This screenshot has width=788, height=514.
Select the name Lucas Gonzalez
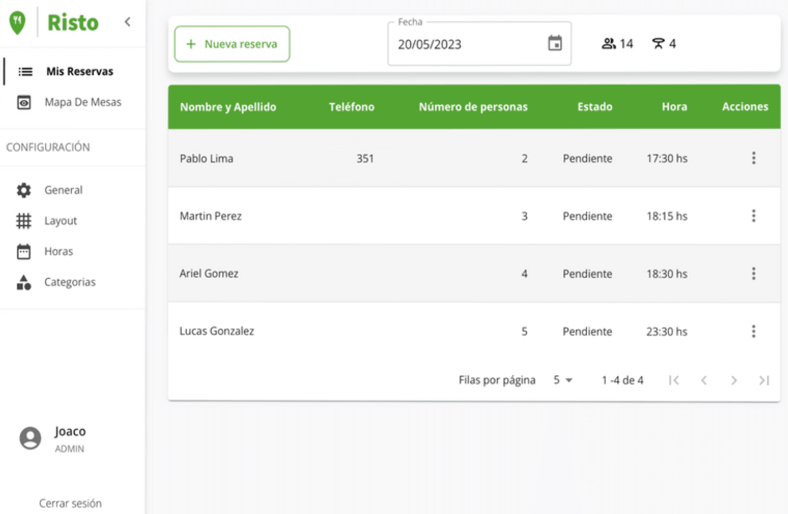(217, 331)
